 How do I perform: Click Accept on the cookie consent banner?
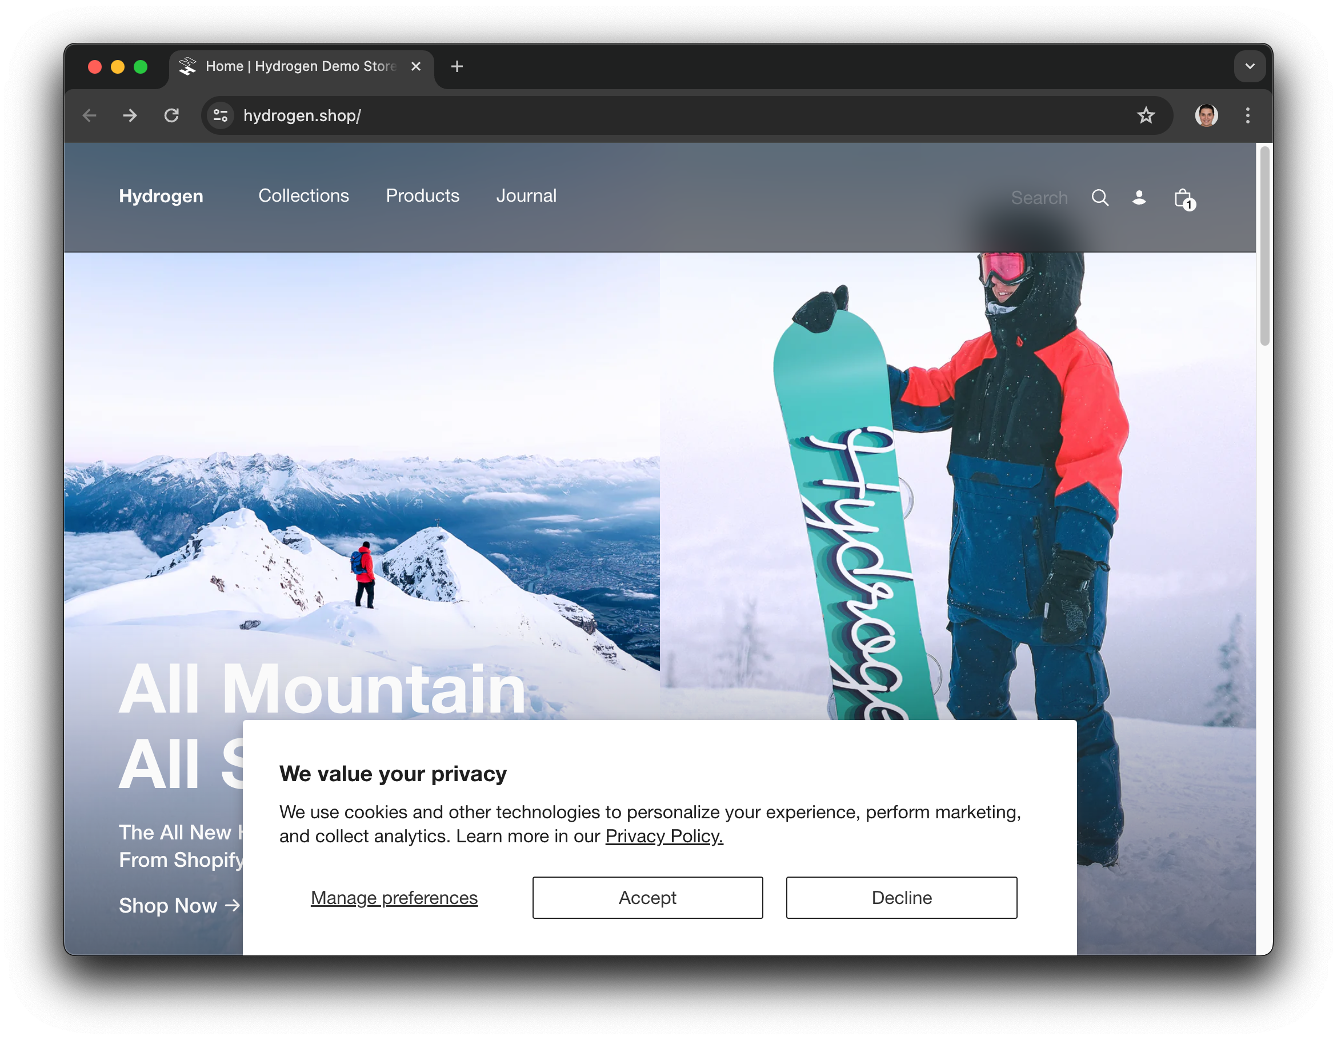[647, 897]
